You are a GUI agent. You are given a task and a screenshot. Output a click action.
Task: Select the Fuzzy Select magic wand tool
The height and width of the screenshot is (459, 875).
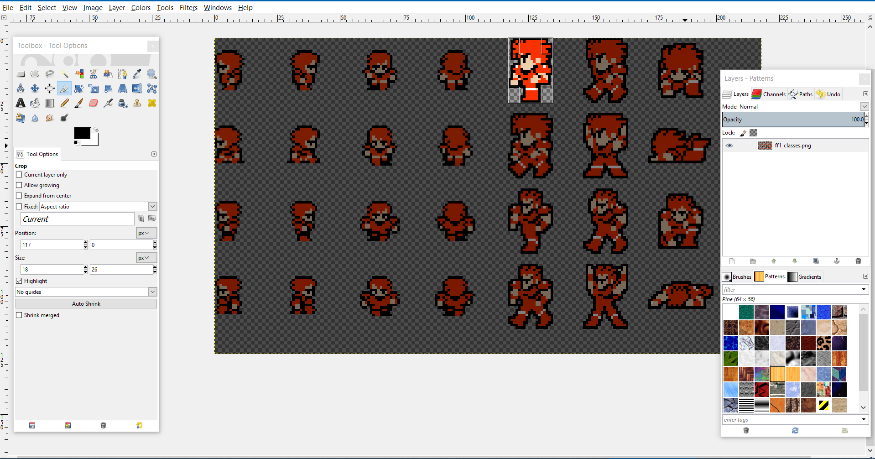click(x=64, y=74)
